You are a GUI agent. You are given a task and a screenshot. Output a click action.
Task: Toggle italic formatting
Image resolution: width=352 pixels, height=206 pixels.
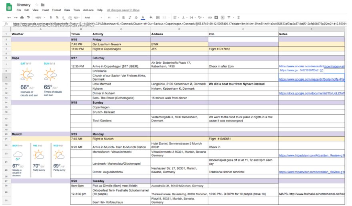(130, 18)
